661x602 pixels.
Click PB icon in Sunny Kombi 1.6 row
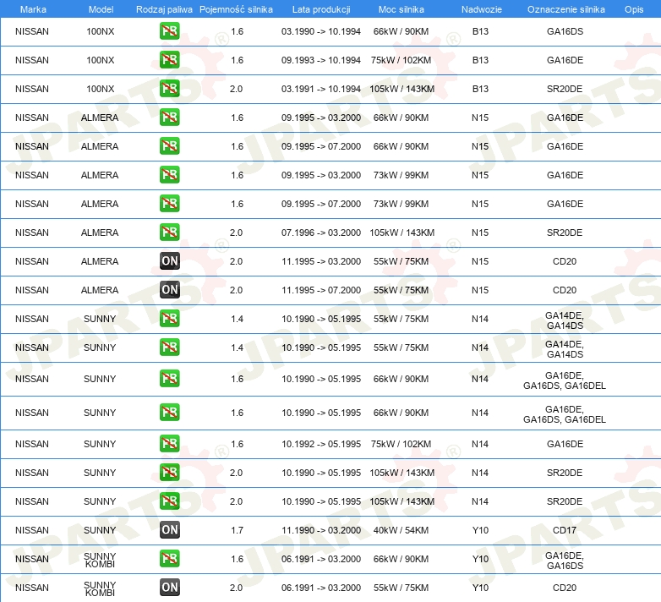pyautogui.click(x=169, y=559)
